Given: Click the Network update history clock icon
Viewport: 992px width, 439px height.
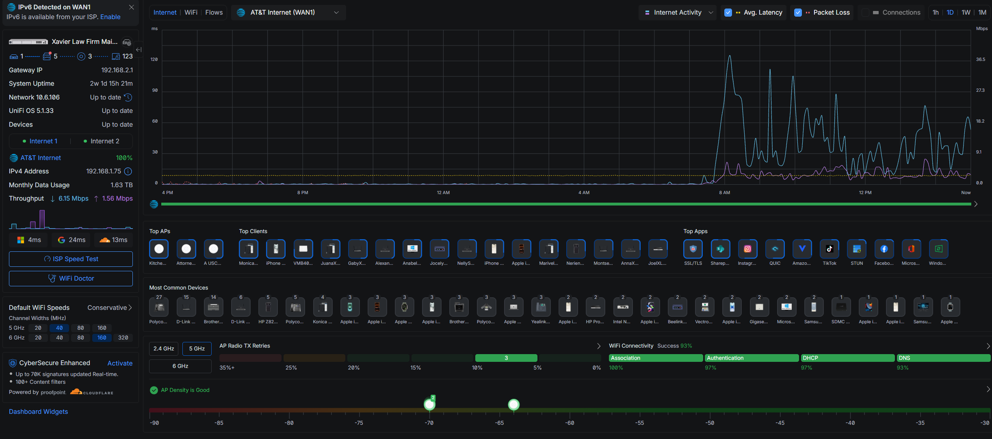Looking at the screenshot, I should [x=128, y=97].
